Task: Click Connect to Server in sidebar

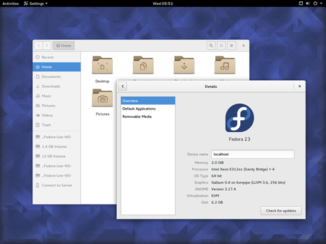Action: click(57, 185)
